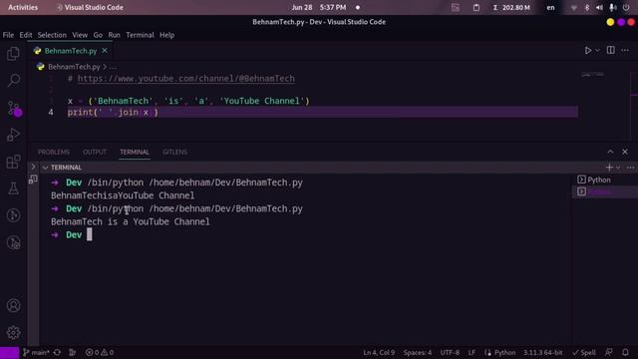The height and width of the screenshot is (359, 638).
Task: Open the run options dropdown arrow
Action: click(x=597, y=51)
